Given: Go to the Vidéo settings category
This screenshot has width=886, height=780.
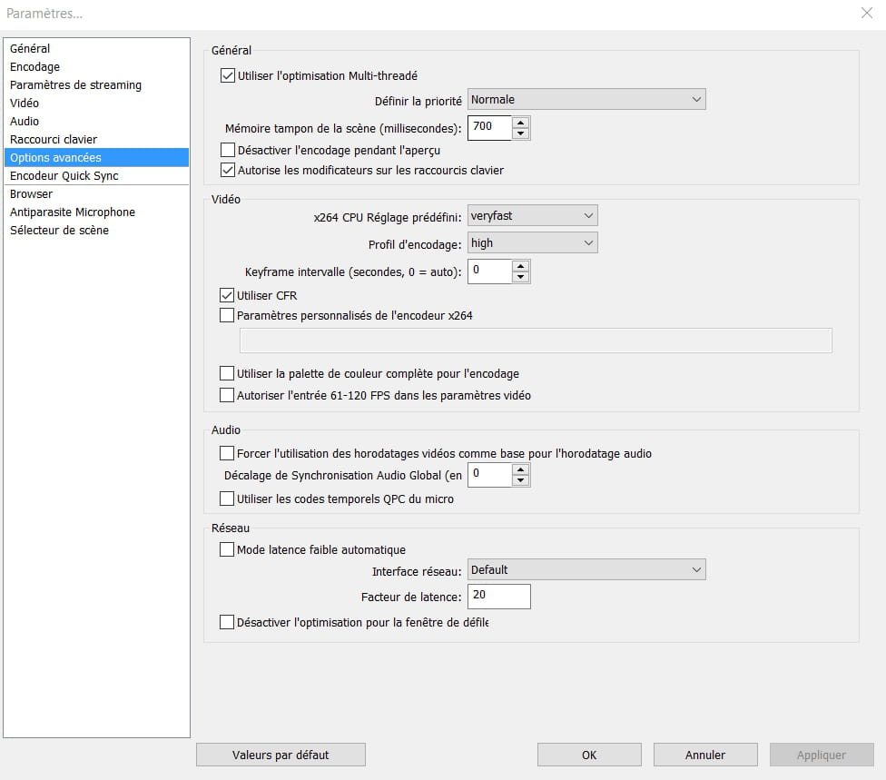Looking at the screenshot, I should [96, 103].
